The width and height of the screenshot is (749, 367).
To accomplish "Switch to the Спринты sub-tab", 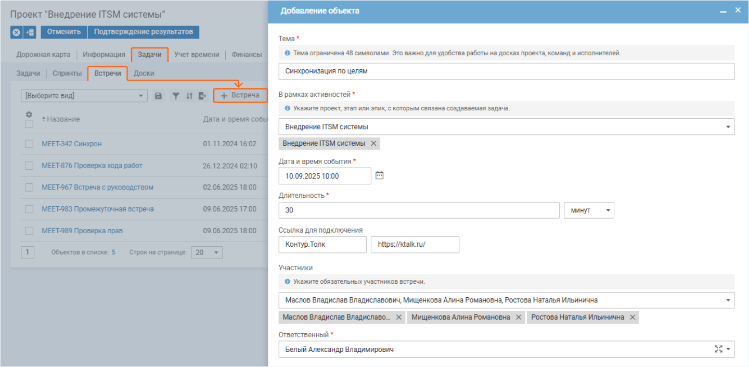I will click(x=67, y=73).
